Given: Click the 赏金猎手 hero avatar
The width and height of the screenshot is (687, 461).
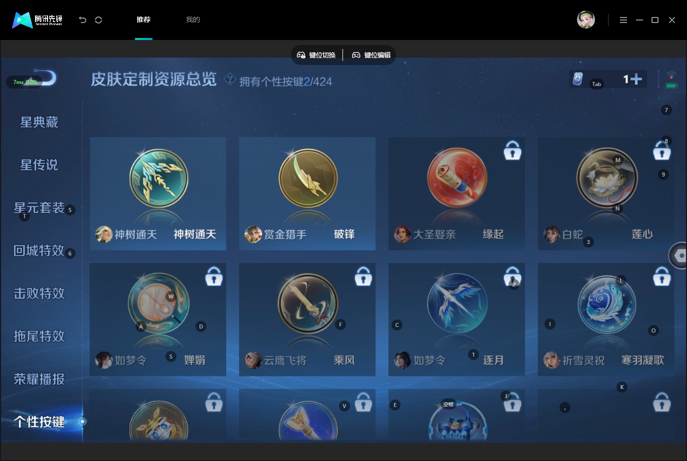Looking at the screenshot, I should pos(253,234).
